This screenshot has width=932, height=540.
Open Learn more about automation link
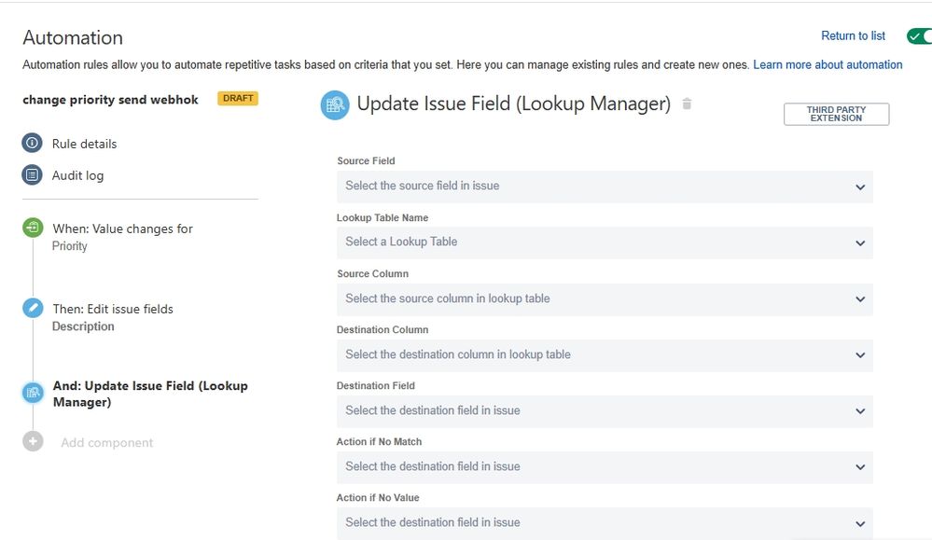[x=828, y=64]
